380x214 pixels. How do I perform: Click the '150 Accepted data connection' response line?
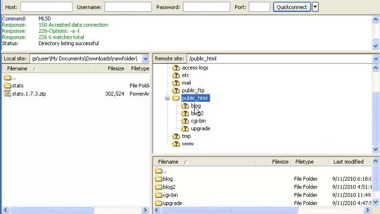click(x=73, y=25)
